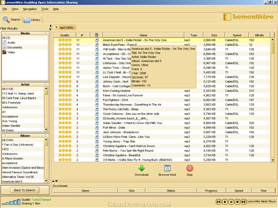
Task: Sort downloads by Status column header
Action: click(x=171, y=191)
